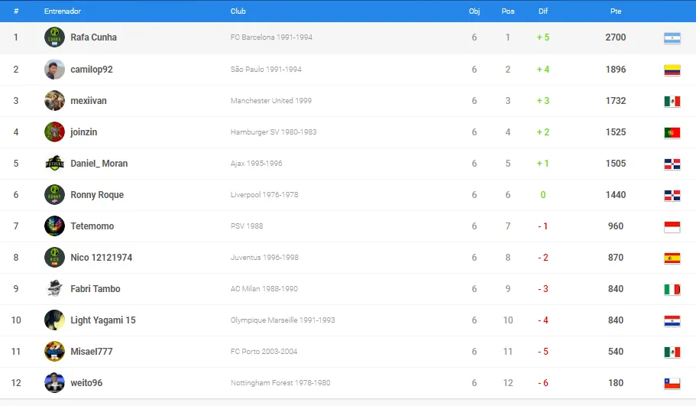
Task: Open weito96's manager name
Action: coord(86,382)
